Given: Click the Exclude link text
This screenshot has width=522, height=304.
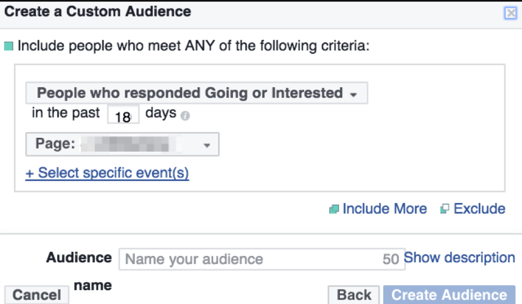Looking at the screenshot, I should point(479,209).
